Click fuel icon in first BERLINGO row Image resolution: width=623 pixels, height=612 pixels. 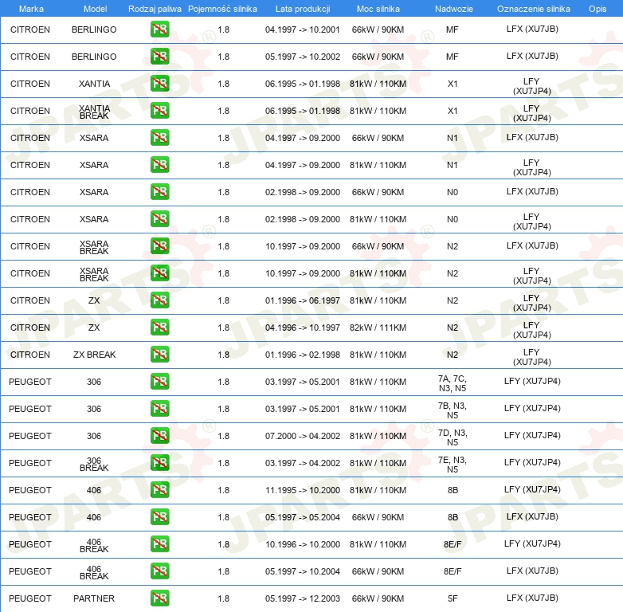pyautogui.click(x=159, y=29)
